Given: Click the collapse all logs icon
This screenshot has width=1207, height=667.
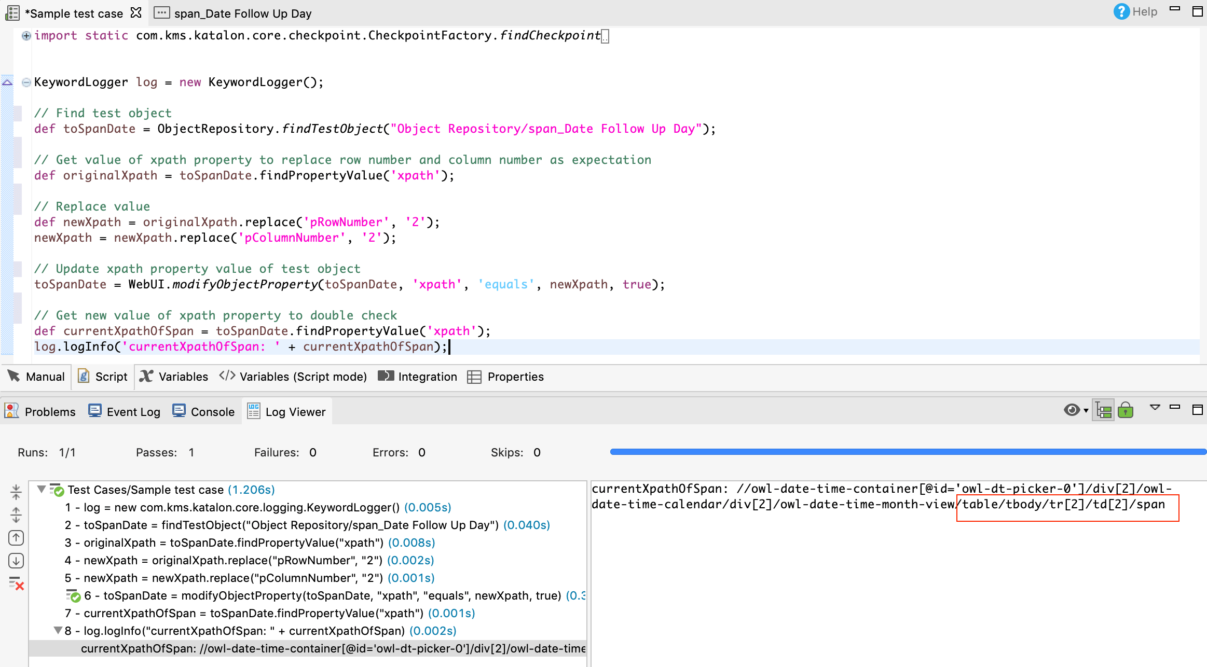Looking at the screenshot, I should point(16,491).
